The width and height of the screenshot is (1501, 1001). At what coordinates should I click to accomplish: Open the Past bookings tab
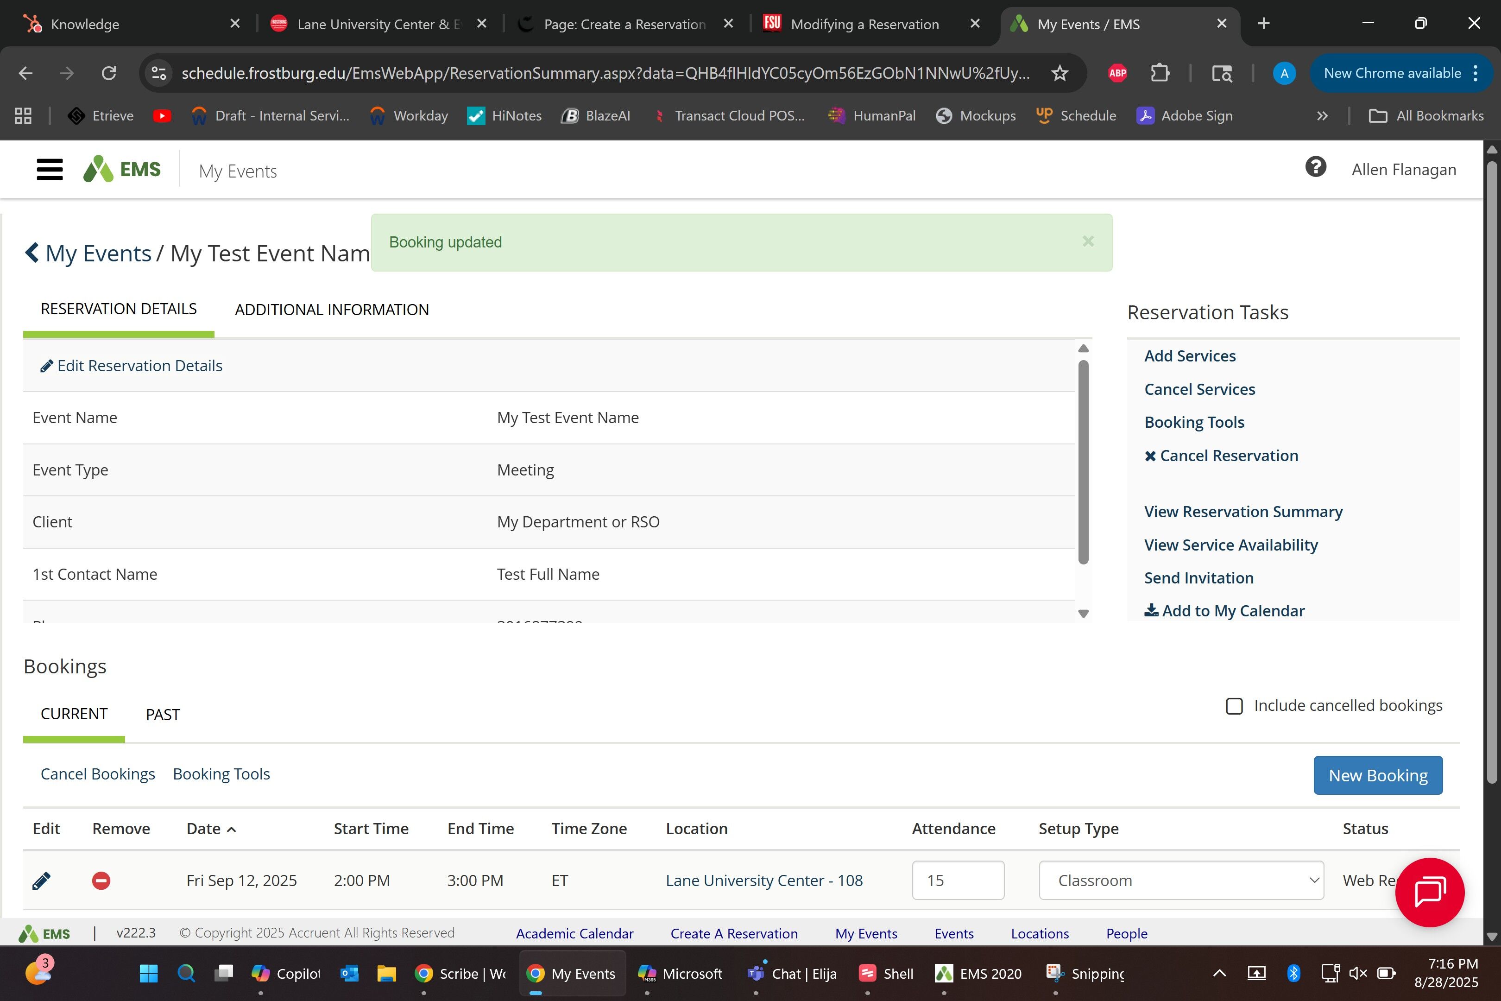tap(163, 714)
